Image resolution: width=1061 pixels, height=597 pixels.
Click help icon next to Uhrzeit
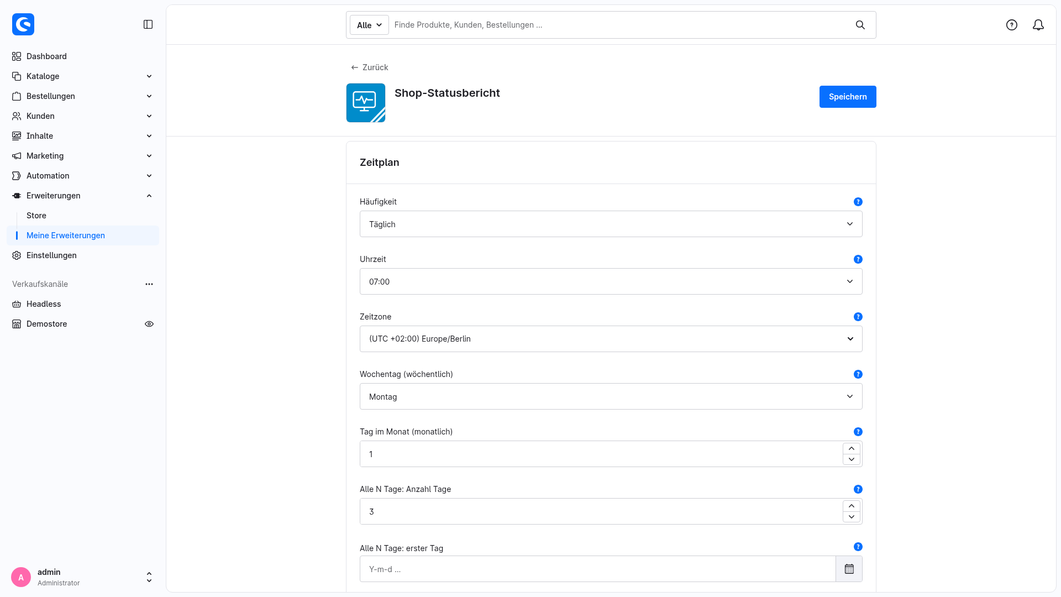[858, 259]
